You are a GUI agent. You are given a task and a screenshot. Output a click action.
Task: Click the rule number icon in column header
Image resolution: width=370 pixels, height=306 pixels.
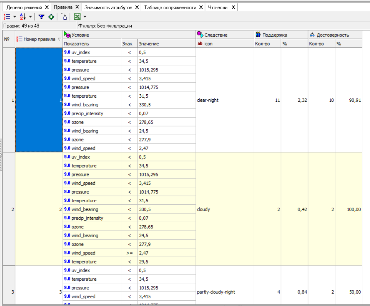(19, 39)
